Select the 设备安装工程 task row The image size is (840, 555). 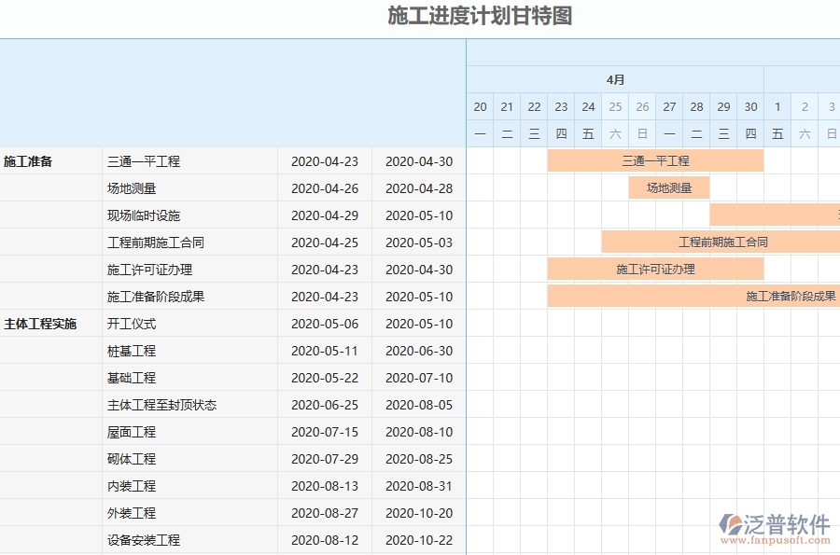click(142, 539)
